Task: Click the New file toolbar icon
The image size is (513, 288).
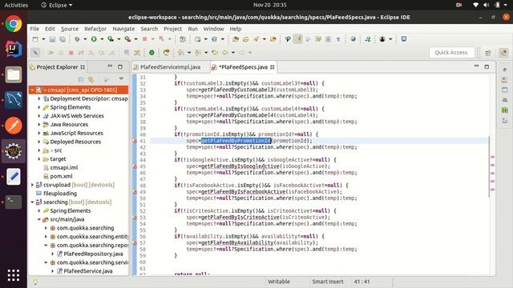Action: click(x=35, y=39)
